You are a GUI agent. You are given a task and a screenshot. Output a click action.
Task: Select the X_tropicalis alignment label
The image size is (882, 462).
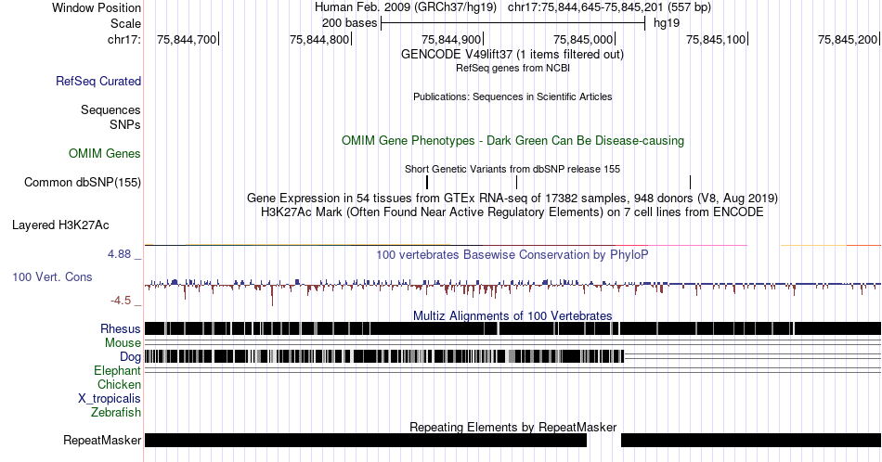[110, 399]
